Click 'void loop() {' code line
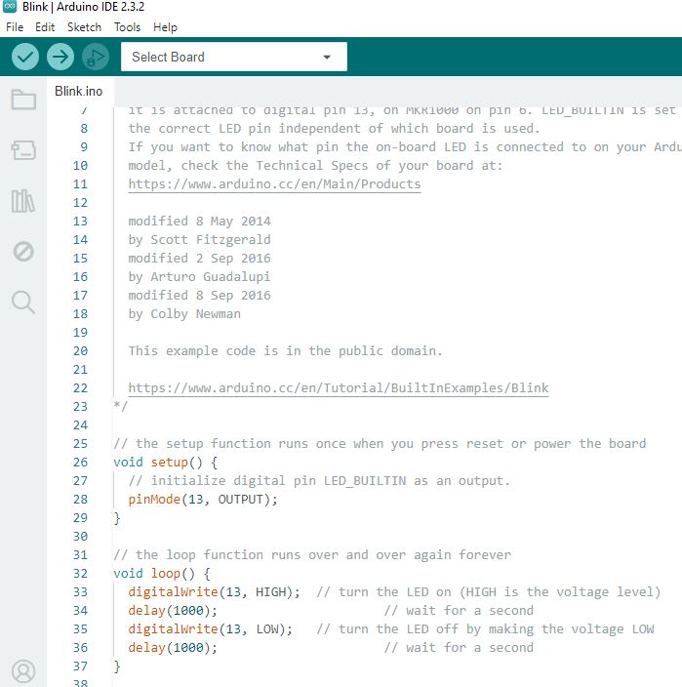The width and height of the screenshot is (682, 687). [x=162, y=574]
